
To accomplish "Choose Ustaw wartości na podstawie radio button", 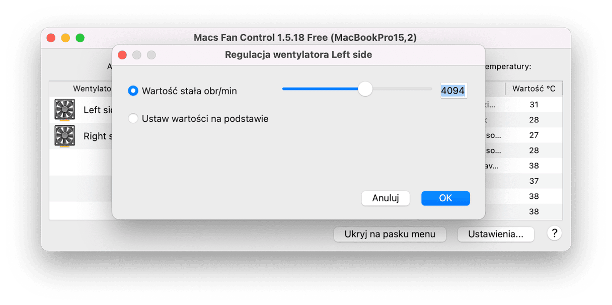I will (x=133, y=119).
